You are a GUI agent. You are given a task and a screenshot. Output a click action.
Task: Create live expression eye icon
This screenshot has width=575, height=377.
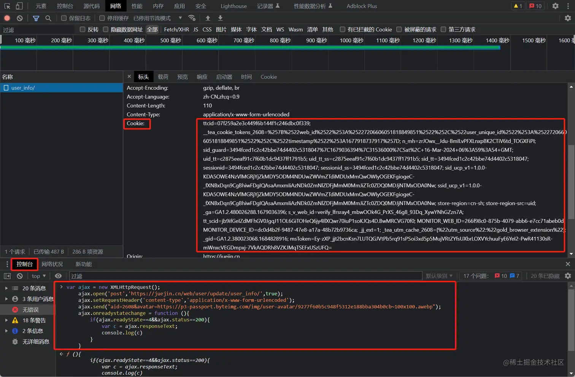coord(58,276)
